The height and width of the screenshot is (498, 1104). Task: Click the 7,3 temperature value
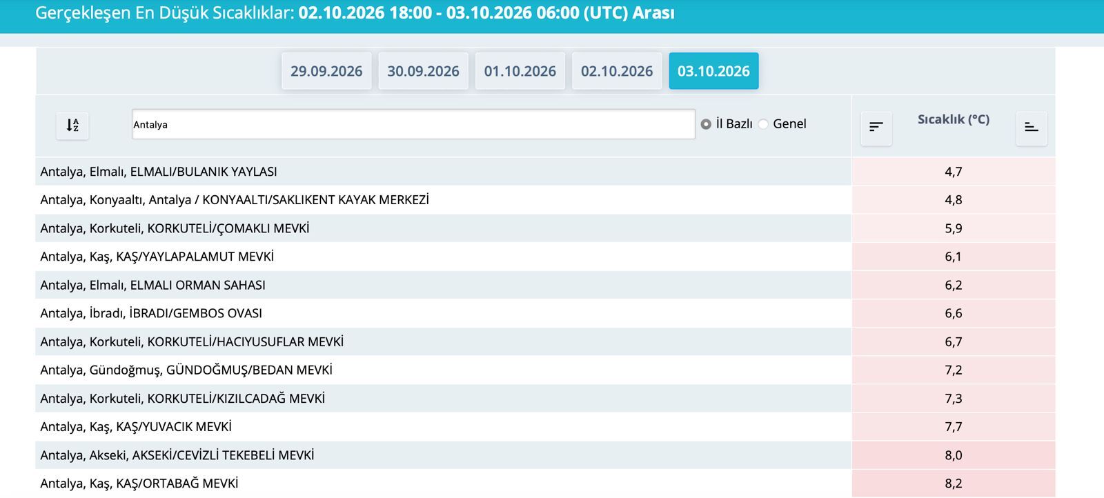coord(954,398)
